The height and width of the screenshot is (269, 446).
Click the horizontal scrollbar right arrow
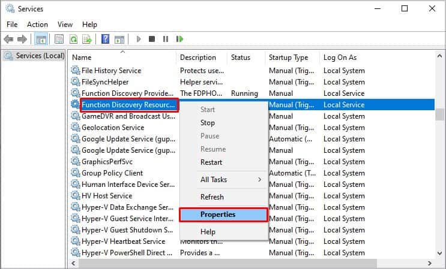(430, 263)
